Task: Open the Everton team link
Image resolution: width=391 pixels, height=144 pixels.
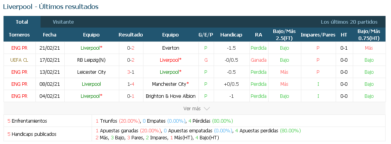Action: tap(171, 48)
